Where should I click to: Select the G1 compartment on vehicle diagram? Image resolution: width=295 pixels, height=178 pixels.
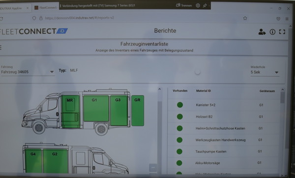96,108
